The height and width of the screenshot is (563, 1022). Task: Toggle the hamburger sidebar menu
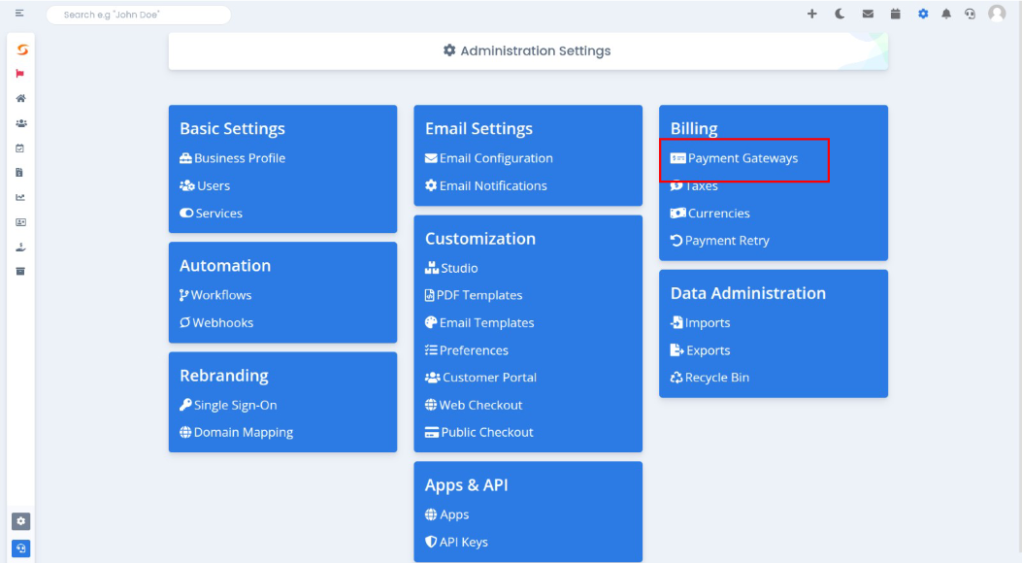(x=19, y=13)
